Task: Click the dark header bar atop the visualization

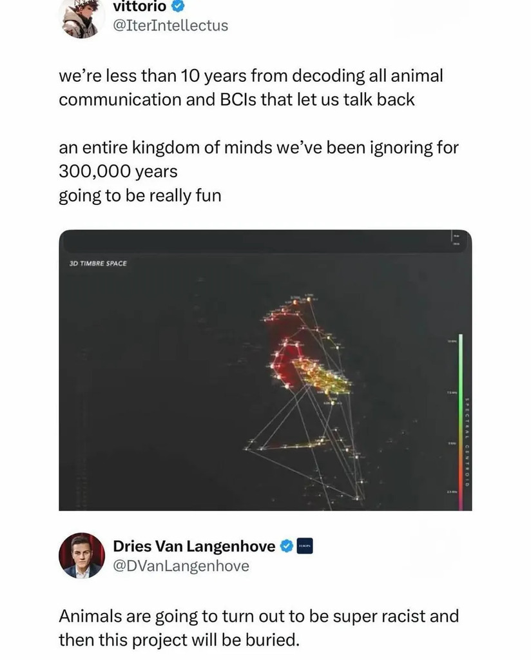Action: click(258, 241)
